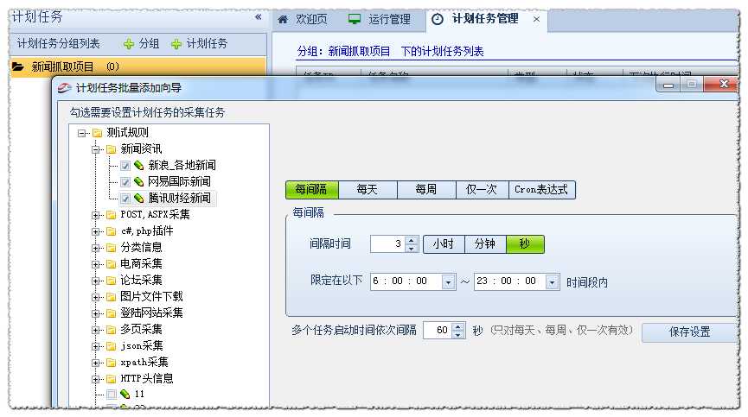Increase the 60 秒 spinner value
Viewport: 748px width, 417px height.
coord(458,326)
